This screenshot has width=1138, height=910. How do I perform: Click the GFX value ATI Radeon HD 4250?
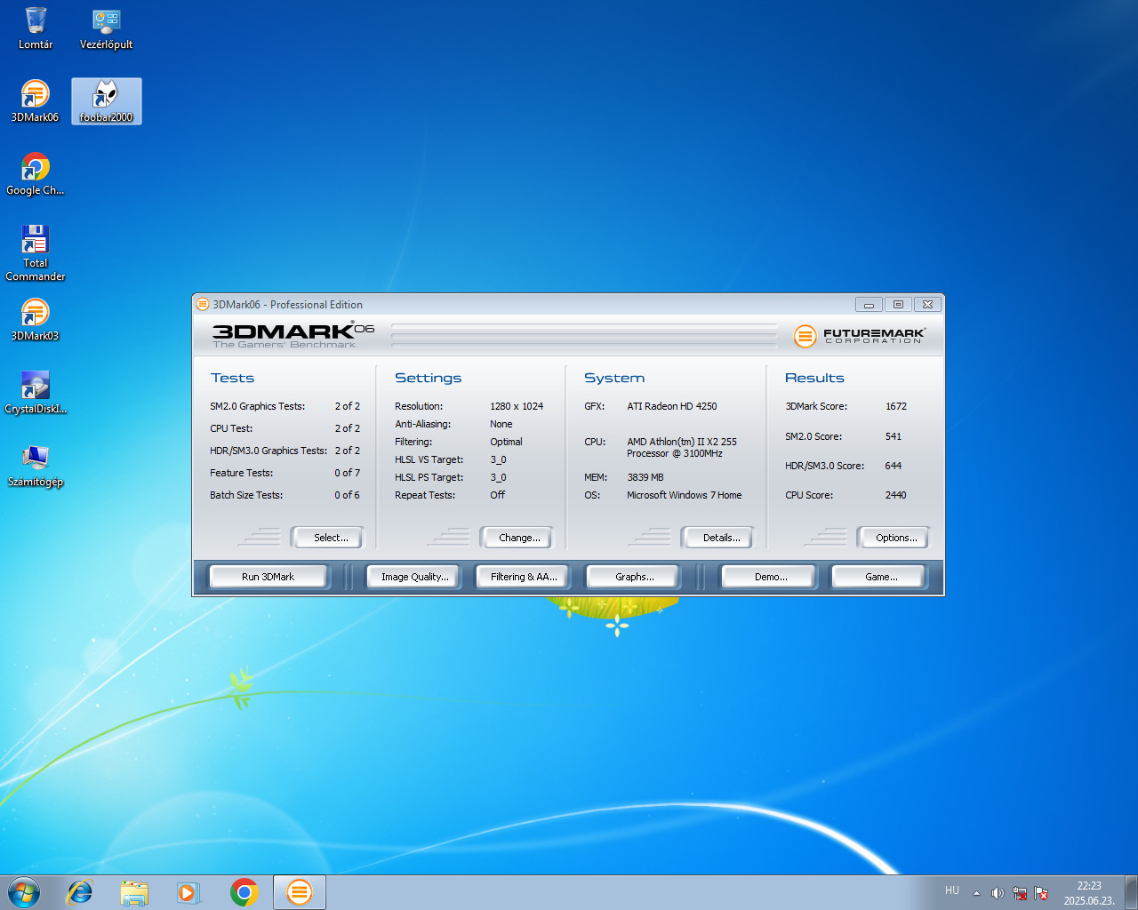[672, 406]
